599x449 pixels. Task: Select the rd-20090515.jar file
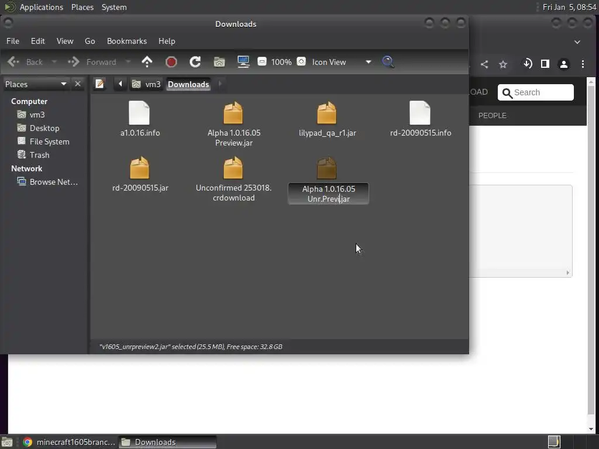(140, 174)
